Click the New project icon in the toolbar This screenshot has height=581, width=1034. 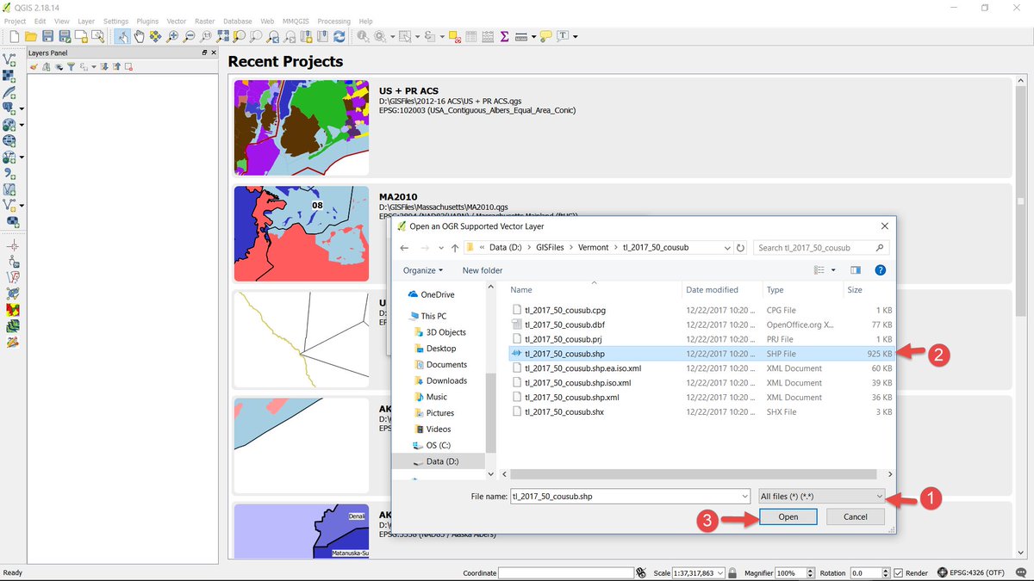pos(14,36)
